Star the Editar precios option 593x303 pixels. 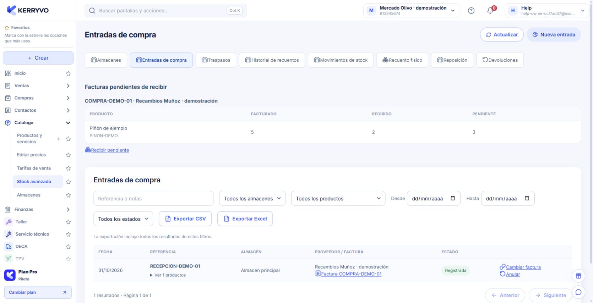point(68,155)
